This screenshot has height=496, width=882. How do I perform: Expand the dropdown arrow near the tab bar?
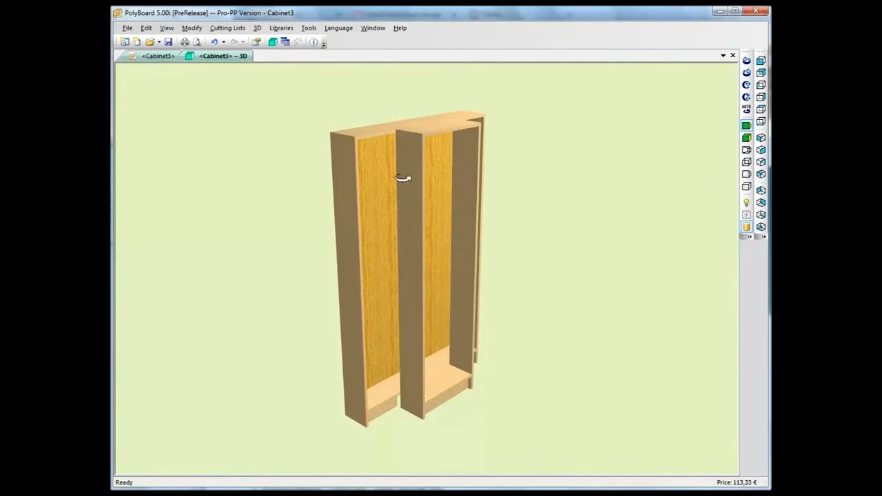click(722, 55)
